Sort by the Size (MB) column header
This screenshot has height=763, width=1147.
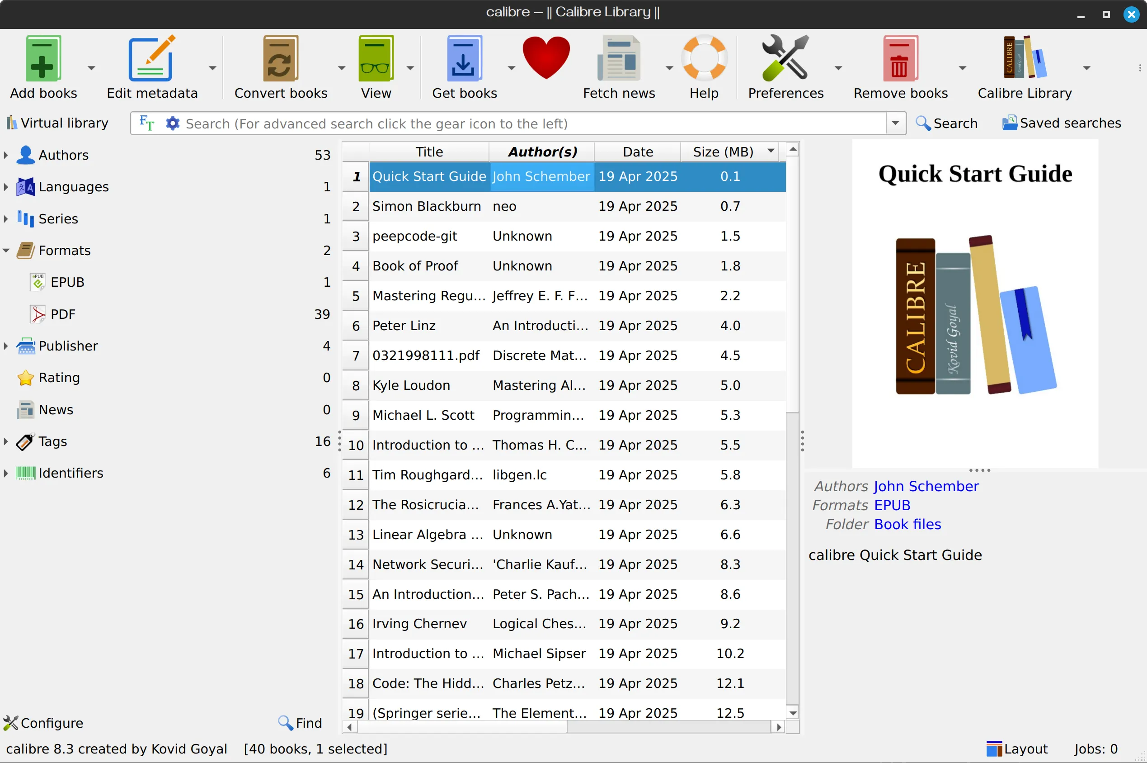[x=729, y=152]
